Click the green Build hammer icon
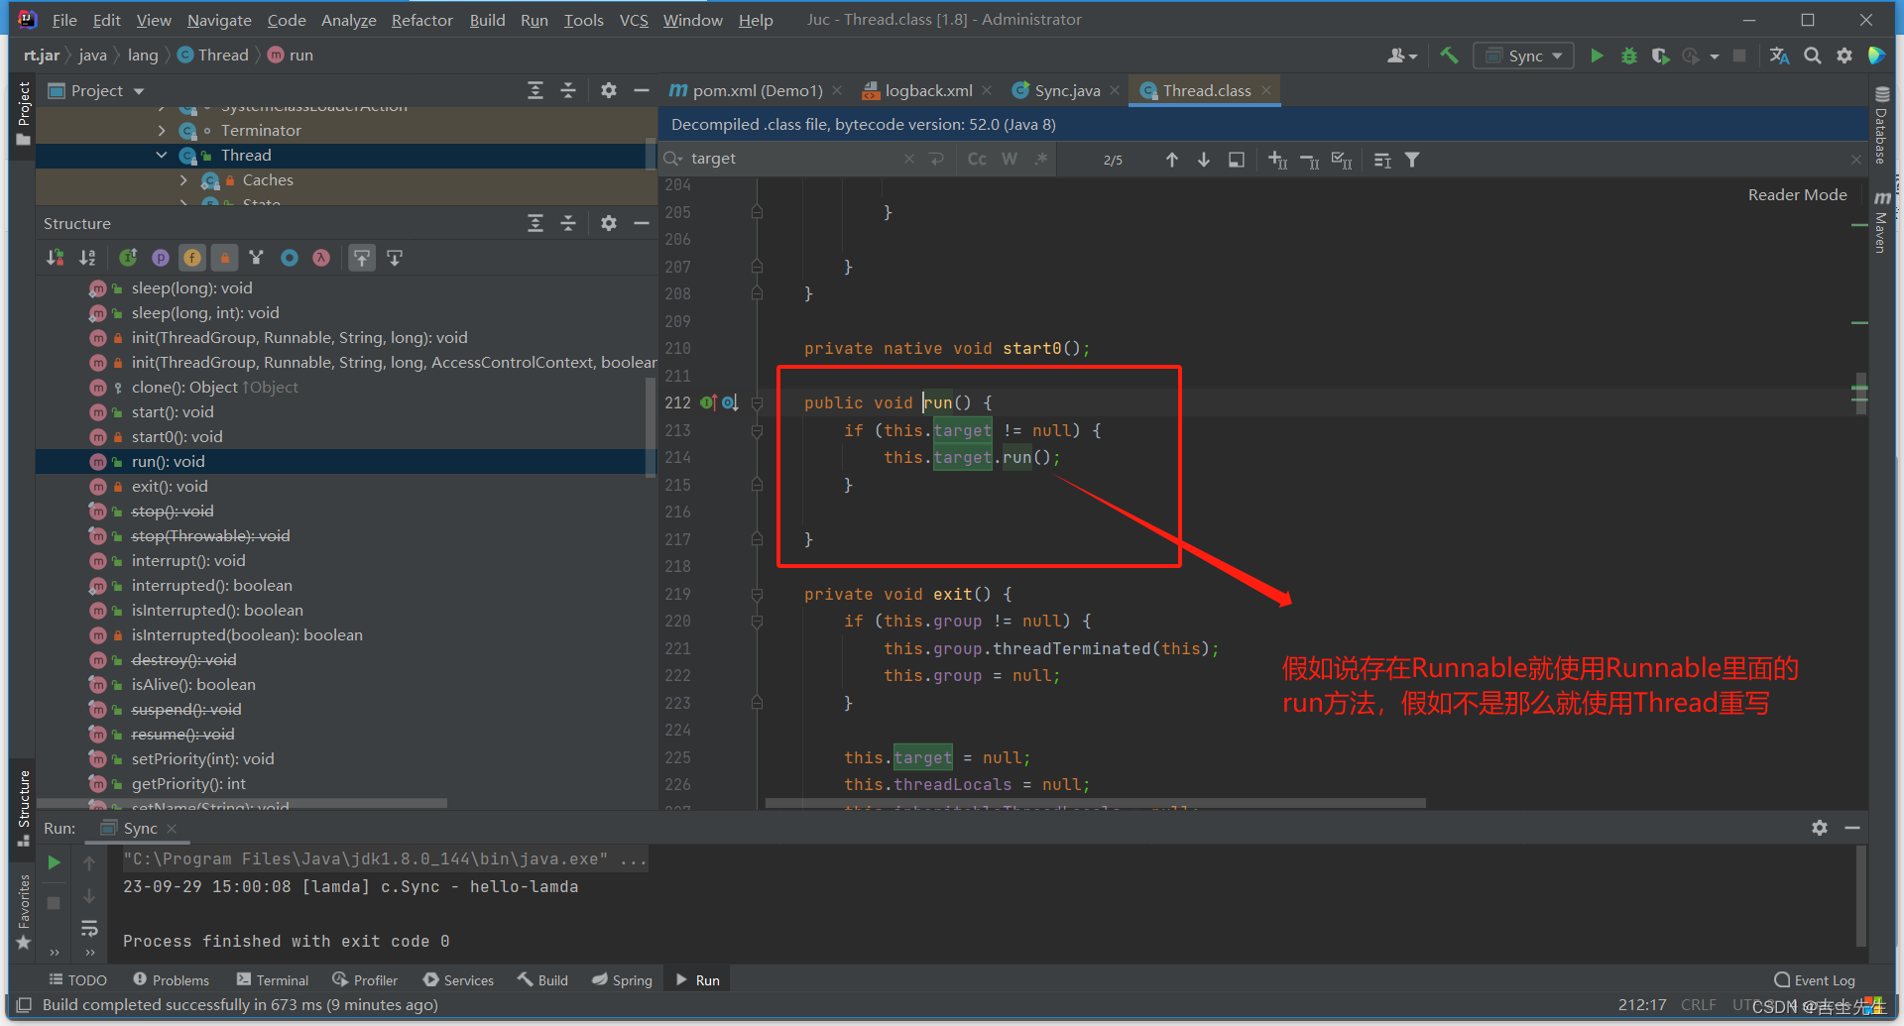This screenshot has width=1904, height=1026. point(1449,56)
